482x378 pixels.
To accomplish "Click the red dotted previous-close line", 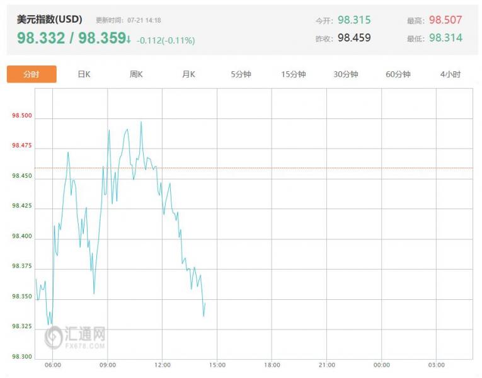I will pyautogui.click(x=315, y=168).
